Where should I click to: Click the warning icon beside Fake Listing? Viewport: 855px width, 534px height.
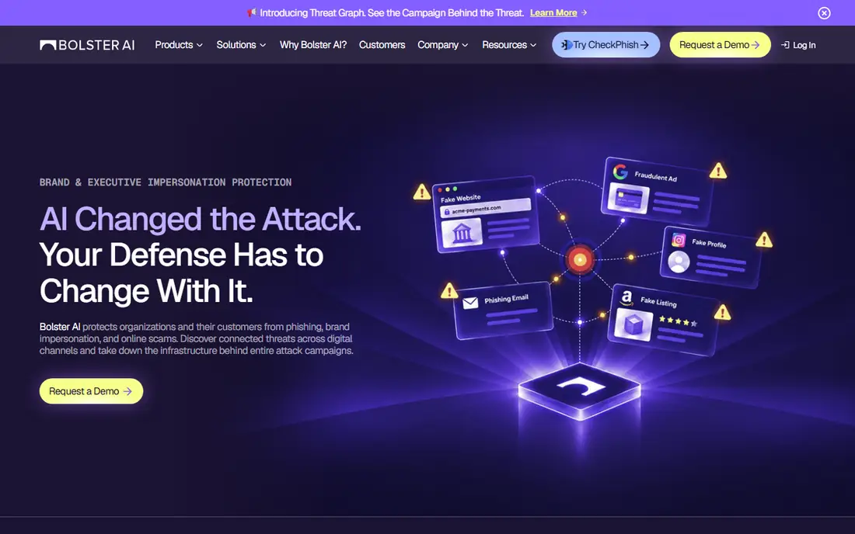click(x=723, y=312)
